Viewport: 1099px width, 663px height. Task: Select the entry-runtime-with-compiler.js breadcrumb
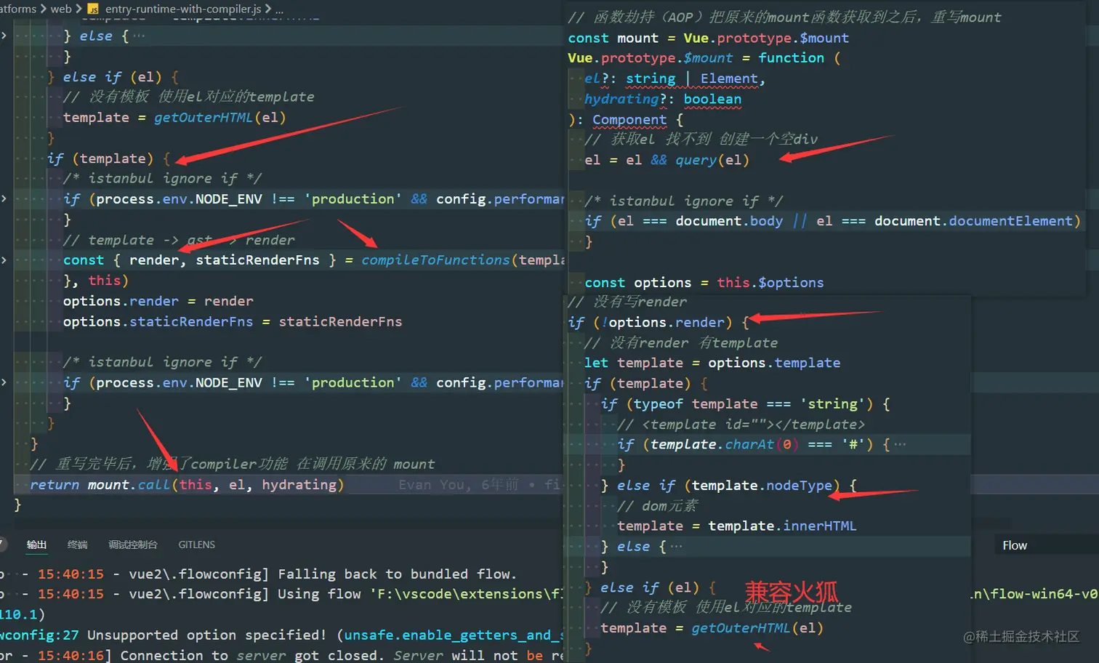(183, 9)
